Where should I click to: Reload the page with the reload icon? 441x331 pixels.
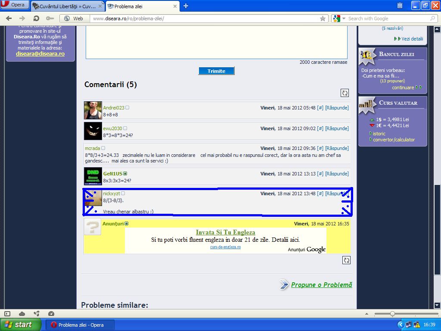coord(36,19)
